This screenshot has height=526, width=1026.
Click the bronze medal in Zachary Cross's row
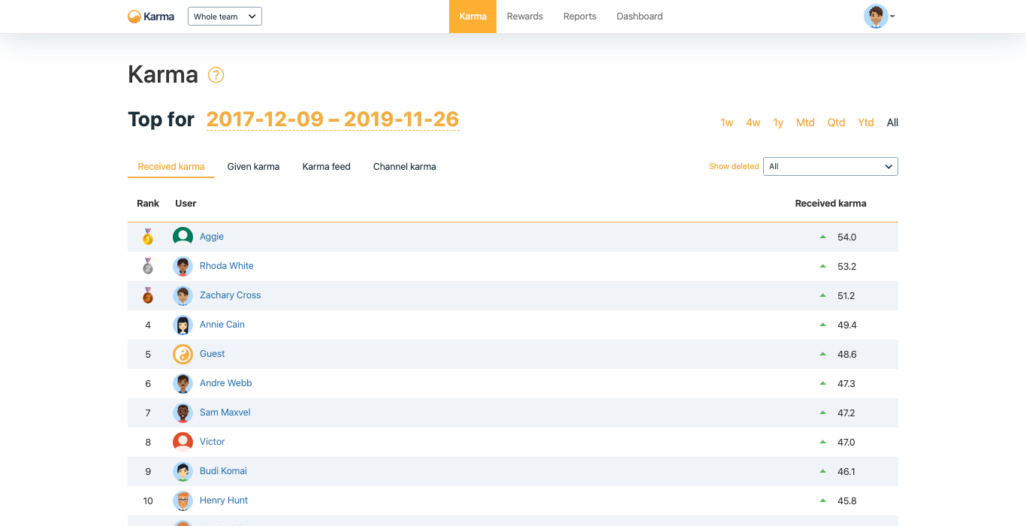click(x=148, y=295)
